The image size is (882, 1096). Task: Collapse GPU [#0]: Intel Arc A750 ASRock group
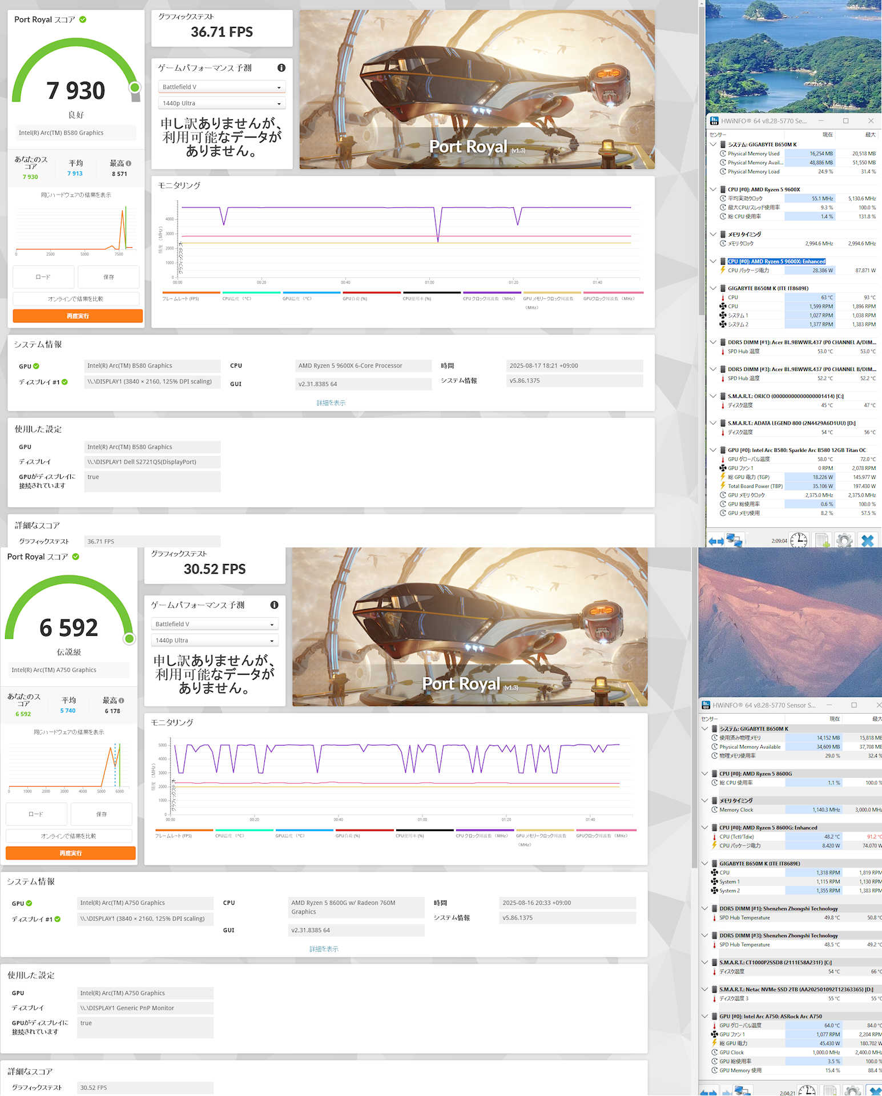[x=705, y=1017]
